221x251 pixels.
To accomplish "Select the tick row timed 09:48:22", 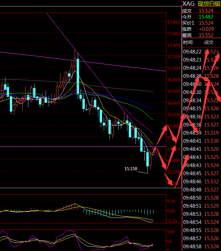I will click(x=201, y=52).
